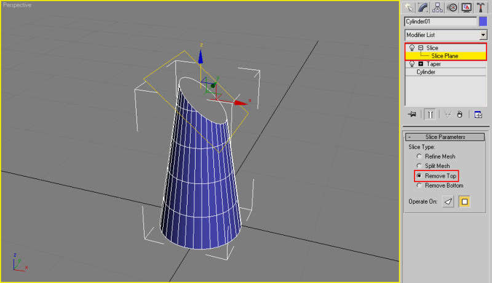Toggle the Taper modifier lightbulb
492x283 pixels.
pos(412,64)
